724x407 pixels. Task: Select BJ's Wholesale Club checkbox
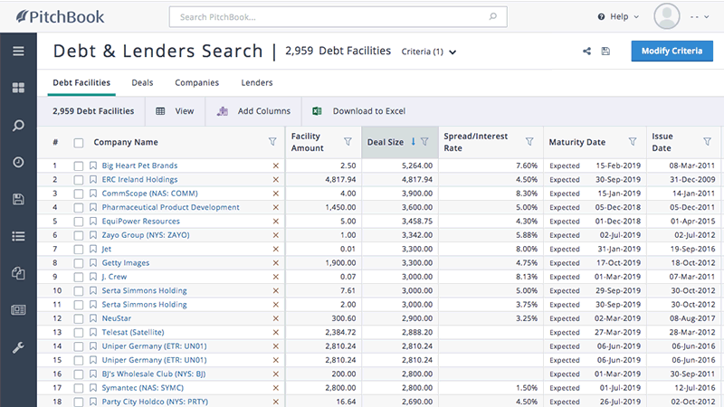[79, 374]
